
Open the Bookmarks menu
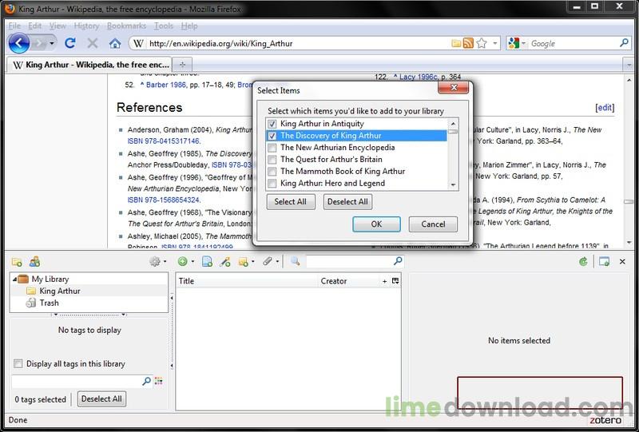126,26
